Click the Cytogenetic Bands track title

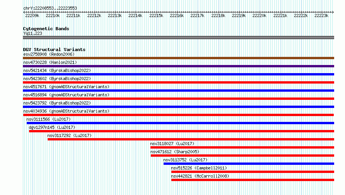(x=46, y=29)
